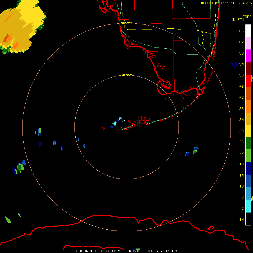
Task: Click the "TH" legend label
Action: click(241, 220)
